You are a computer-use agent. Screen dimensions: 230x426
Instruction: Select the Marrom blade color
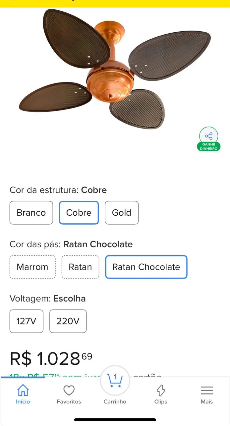[x=32, y=267]
